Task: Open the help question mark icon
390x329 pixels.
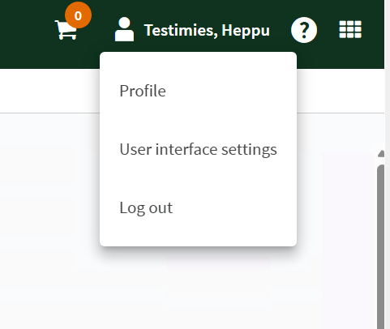Action: click(x=304, y=30)
